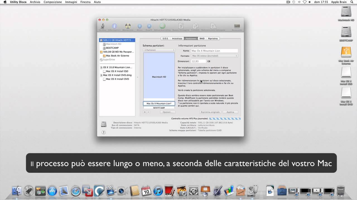Switch to the Partizione tab
Viewport: 357px width, 200px height.
point(191,39)
